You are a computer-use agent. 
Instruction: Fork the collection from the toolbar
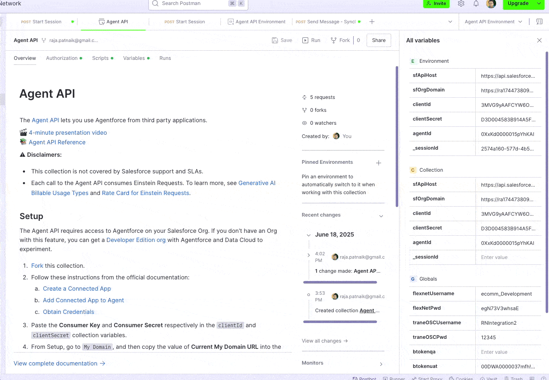[x=340, y=40]
